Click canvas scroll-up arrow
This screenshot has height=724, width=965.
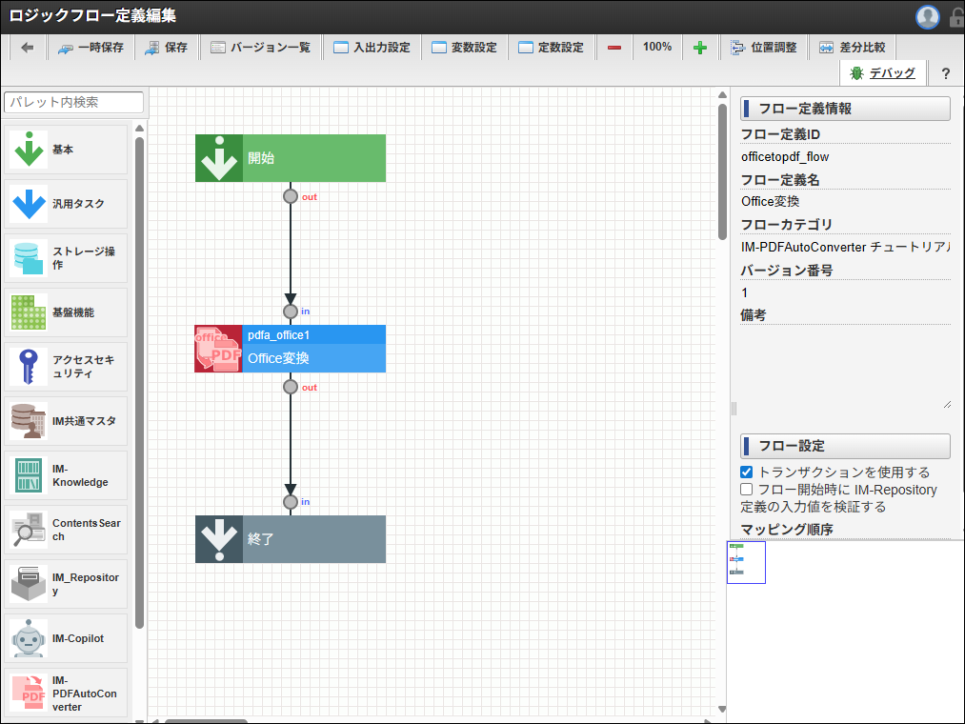[722, 95]
